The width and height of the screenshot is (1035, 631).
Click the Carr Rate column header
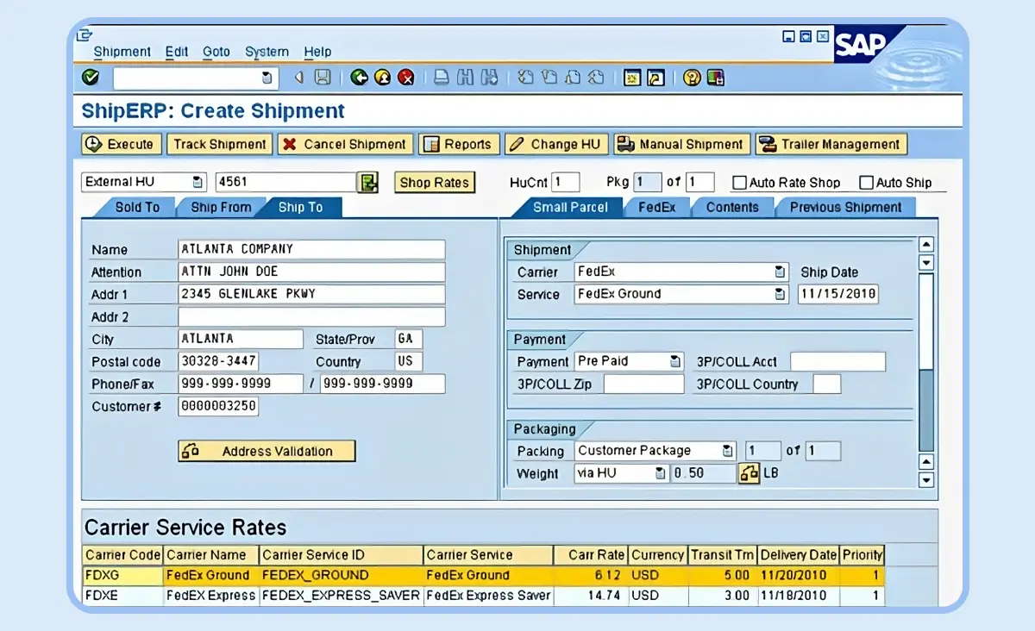(591, 555)
